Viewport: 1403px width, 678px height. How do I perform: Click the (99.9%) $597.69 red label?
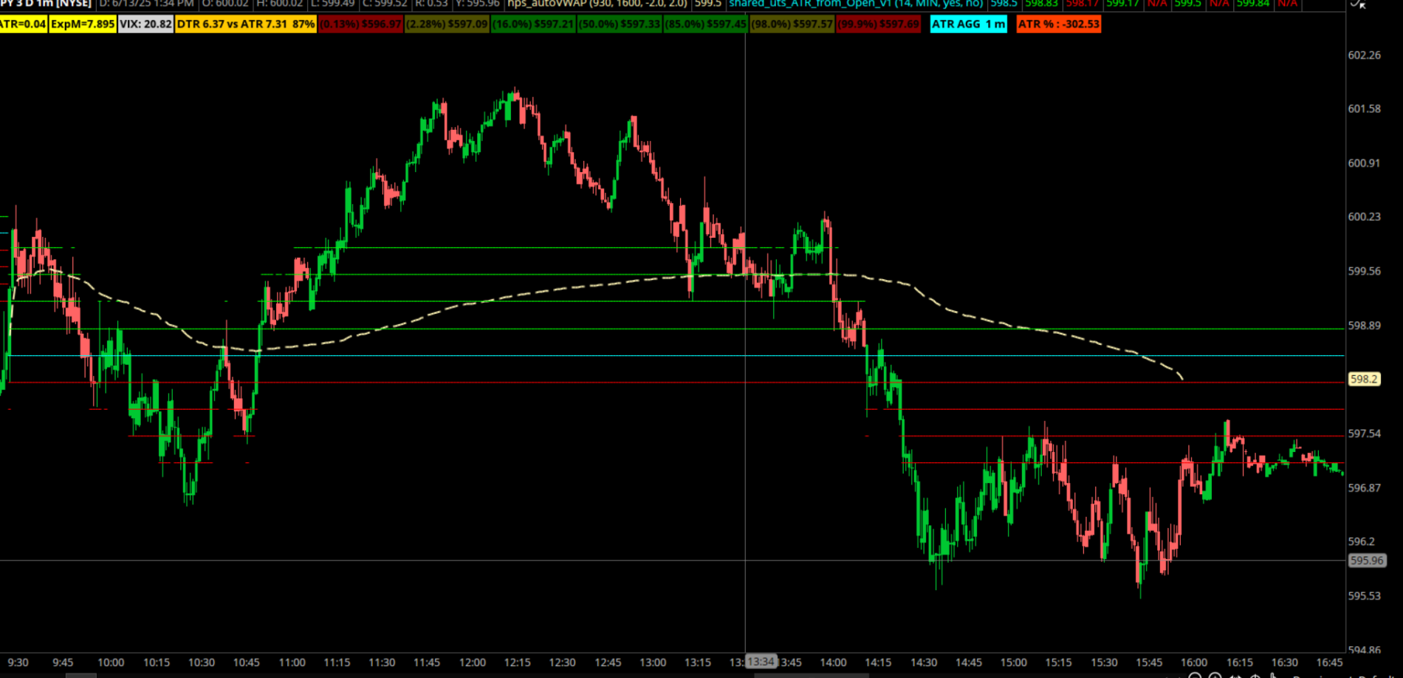[879, 24]
